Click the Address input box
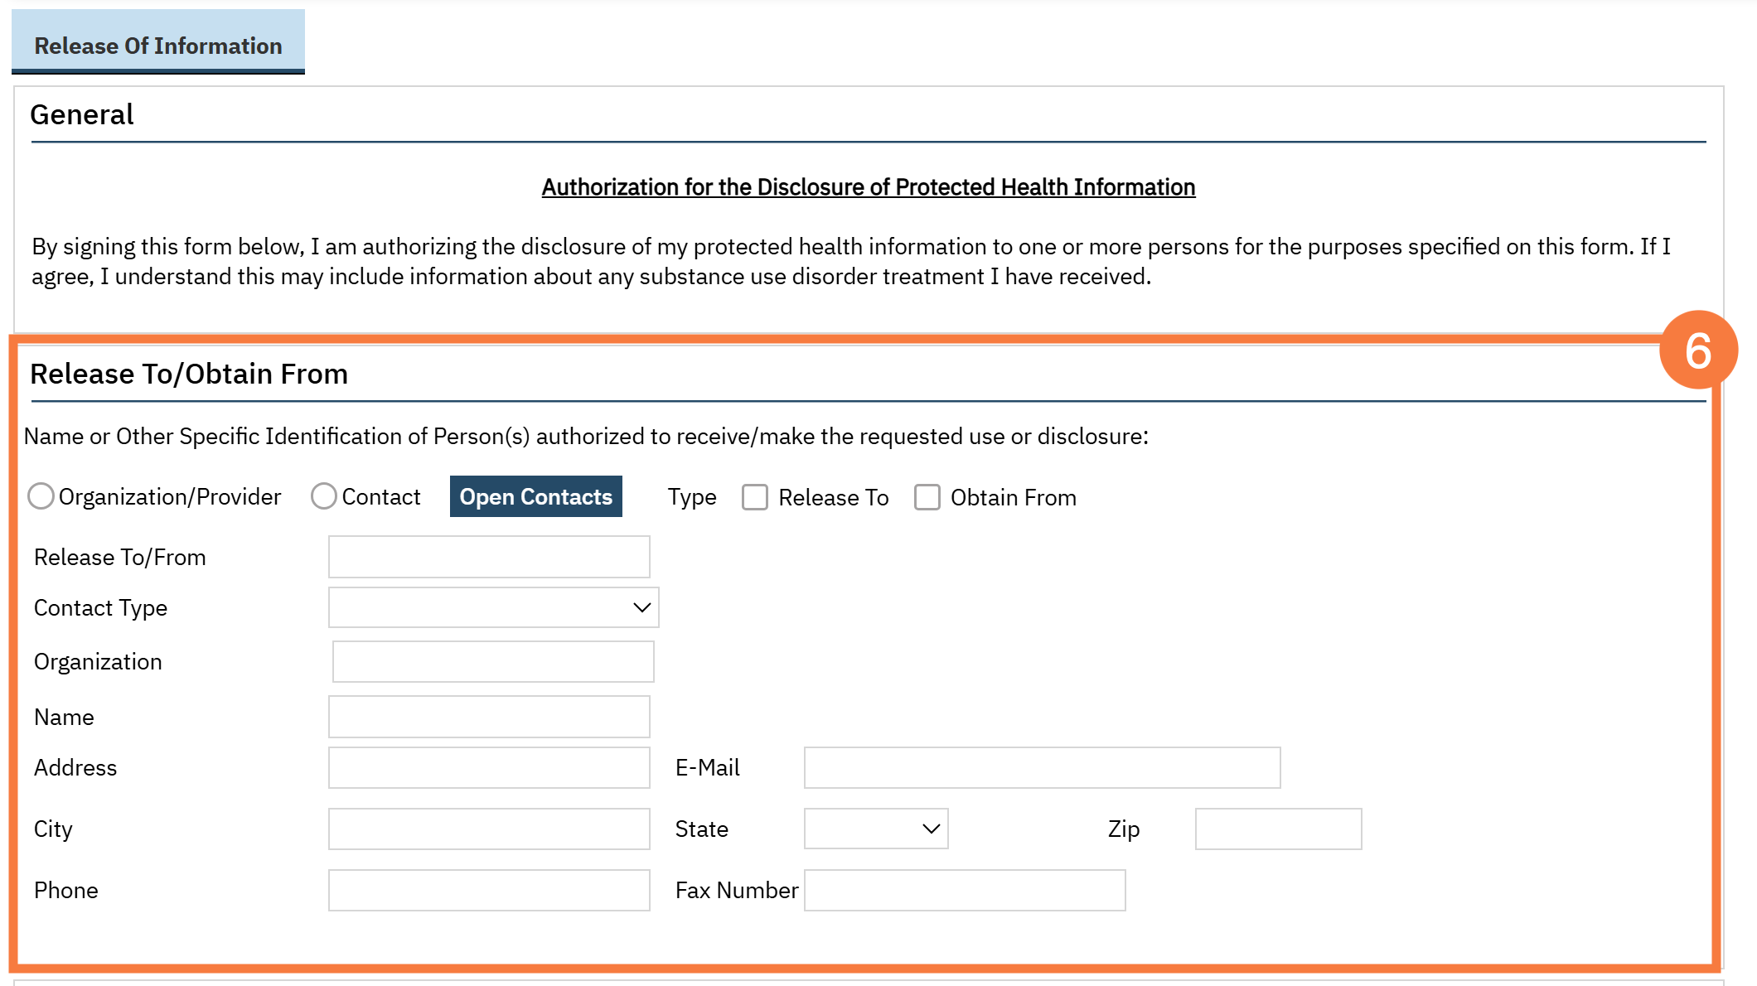The height and width of the screenshot is (986, 1757). click(489, 767)
